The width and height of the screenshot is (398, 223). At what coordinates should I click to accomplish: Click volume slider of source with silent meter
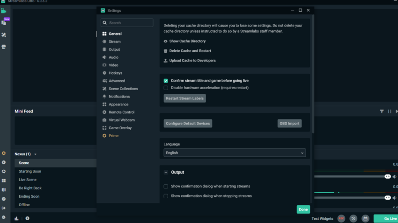(x=352, y=177)
